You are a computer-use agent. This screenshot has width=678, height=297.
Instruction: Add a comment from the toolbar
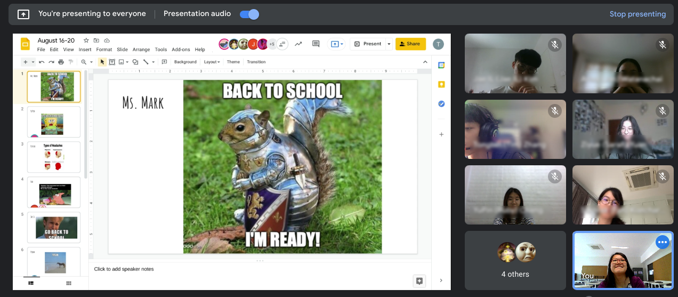(164, 62)
